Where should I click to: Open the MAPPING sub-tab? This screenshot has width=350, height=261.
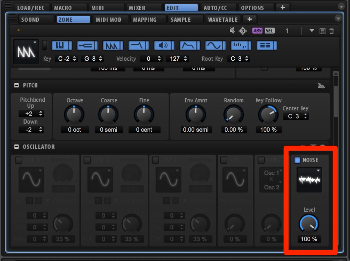(x=148, y=19)
